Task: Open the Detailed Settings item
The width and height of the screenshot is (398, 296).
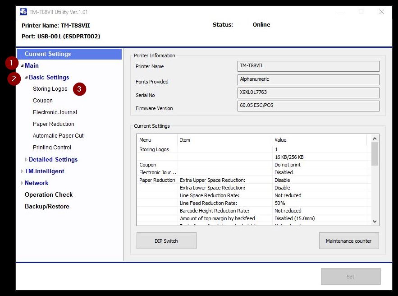Action: coord(53,160)
